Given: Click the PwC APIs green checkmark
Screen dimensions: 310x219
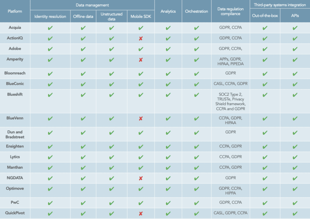Looking at the screenshot, I should (x=295, y=203).
